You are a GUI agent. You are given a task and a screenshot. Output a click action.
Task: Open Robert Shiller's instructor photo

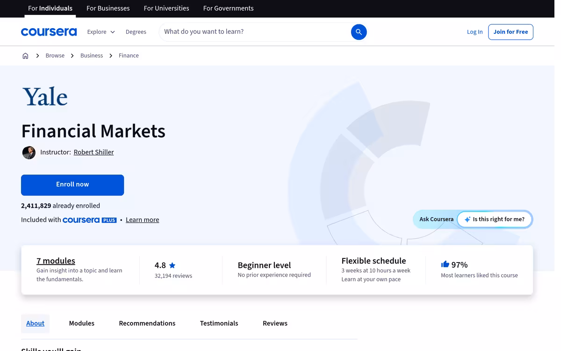coord(29,153)
